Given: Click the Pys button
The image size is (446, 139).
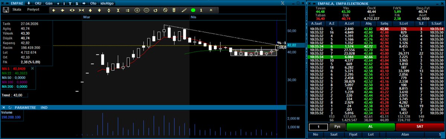Looking at the screenshot, I should [337, 126].
